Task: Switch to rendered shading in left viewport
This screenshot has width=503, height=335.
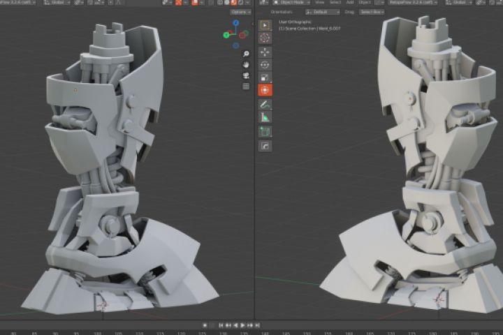Action: pyautogui.click(x=241, y=3)
